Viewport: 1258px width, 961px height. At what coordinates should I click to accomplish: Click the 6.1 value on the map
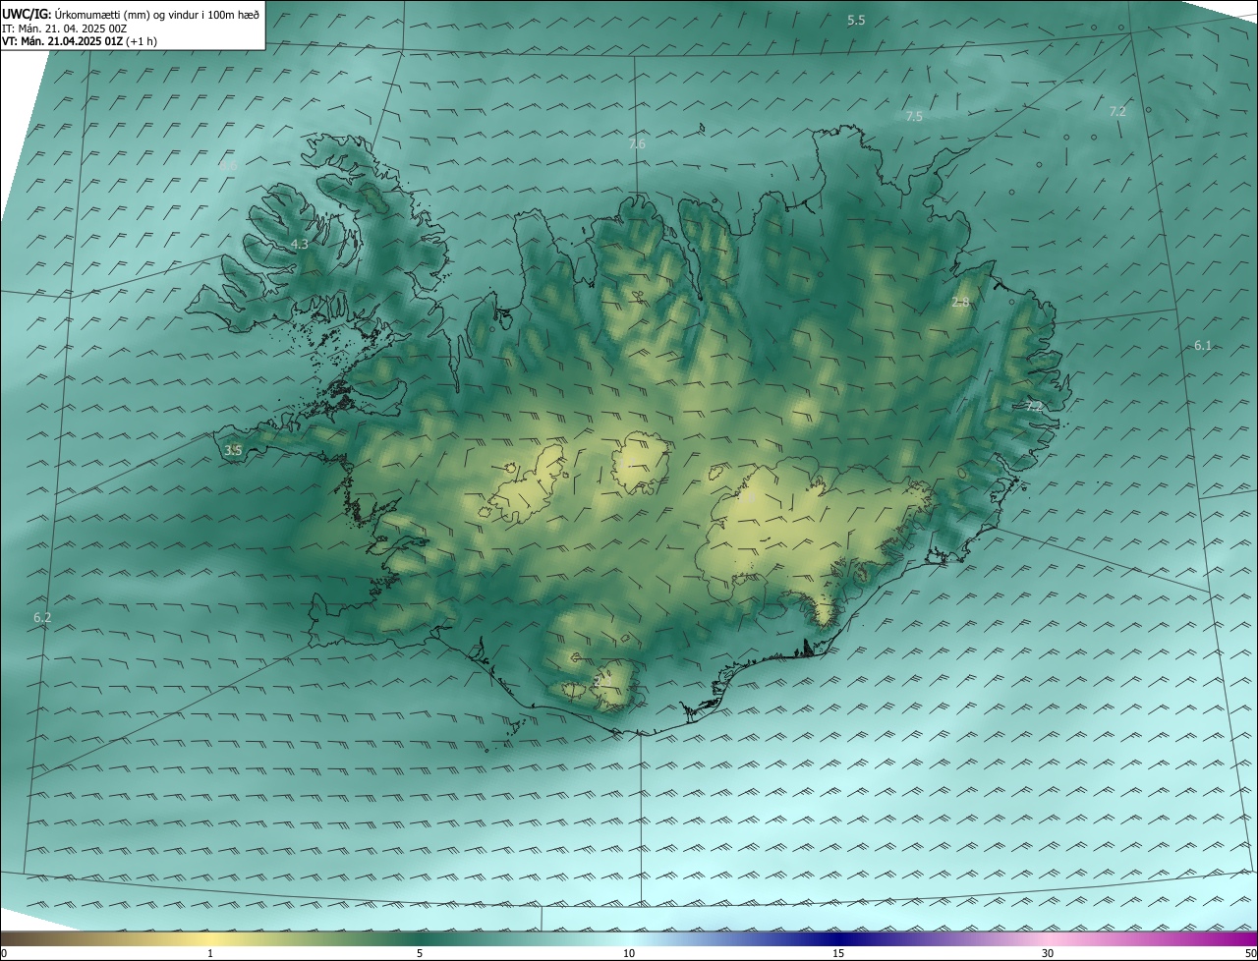pyautogui.click(x=1203, y=346)
